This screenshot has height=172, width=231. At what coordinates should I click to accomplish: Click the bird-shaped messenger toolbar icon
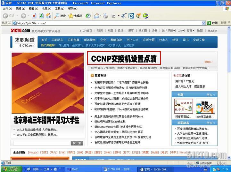[124, 16]
